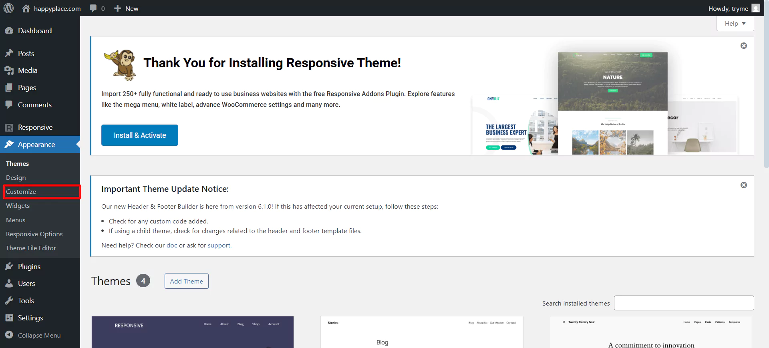Expand the Help dropdown
Screen dimensions: 769x348
pos(735,24)
